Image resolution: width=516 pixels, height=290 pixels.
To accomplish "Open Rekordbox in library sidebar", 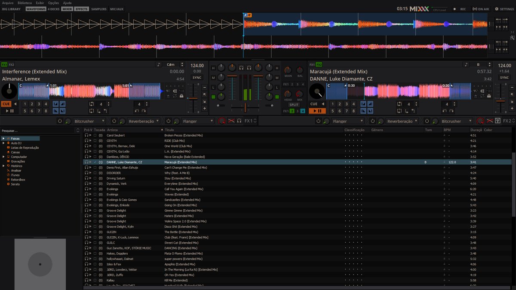I will click(18, 180).
